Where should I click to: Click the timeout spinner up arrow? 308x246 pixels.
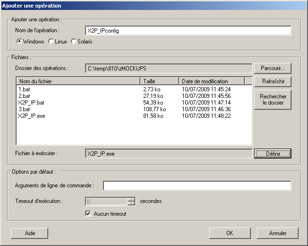(x=131, y=199)
